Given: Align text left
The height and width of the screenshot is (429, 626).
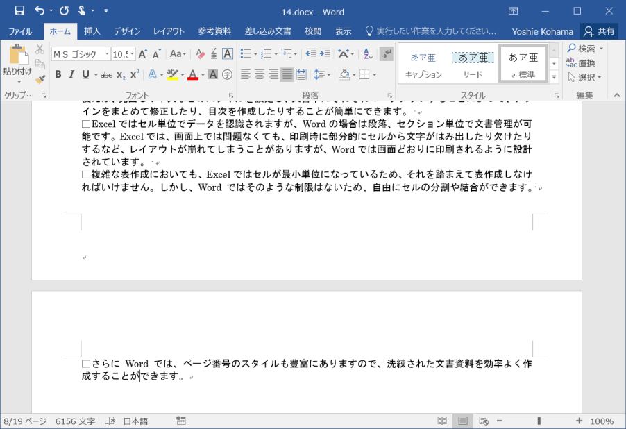Looking at the screenshot, I should point(246,74).
